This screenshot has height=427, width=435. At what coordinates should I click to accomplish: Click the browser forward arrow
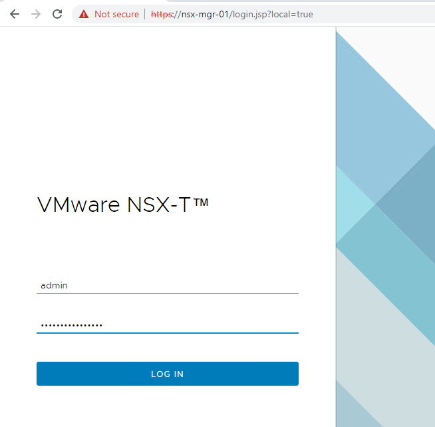coord(36,14)
